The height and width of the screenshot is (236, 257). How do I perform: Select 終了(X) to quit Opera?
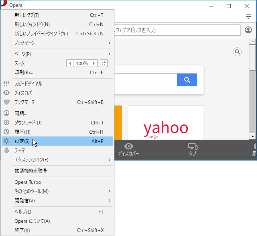pyautogui.click(x=57, y=230)
